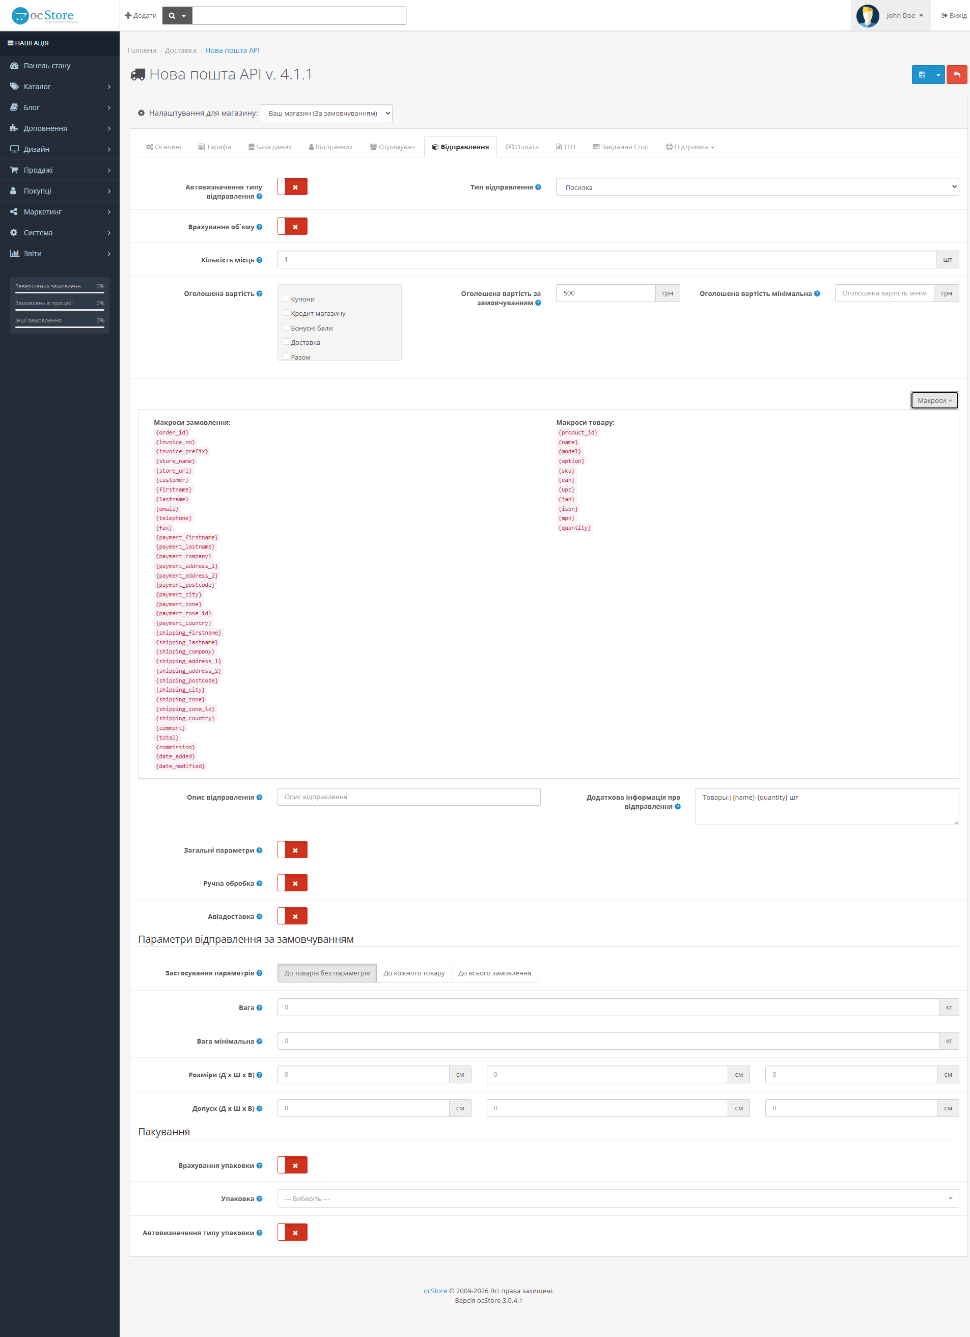Click the Панель стану dashboard icon
Screen dimensions: 970x1337
click(x=14, y=65)
